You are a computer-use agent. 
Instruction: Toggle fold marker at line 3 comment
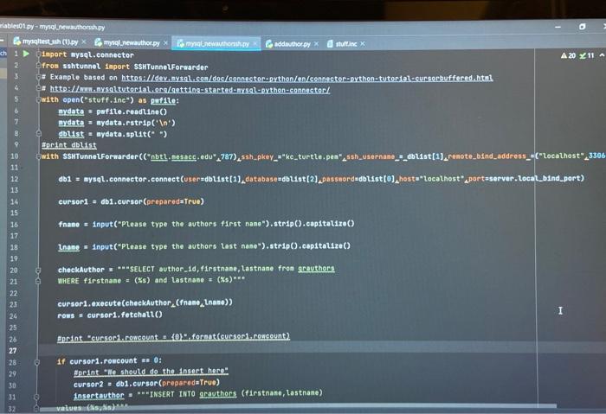[x=38, y=77]
